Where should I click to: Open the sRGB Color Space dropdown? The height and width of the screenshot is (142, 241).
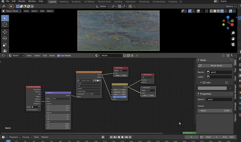point(95,94)
